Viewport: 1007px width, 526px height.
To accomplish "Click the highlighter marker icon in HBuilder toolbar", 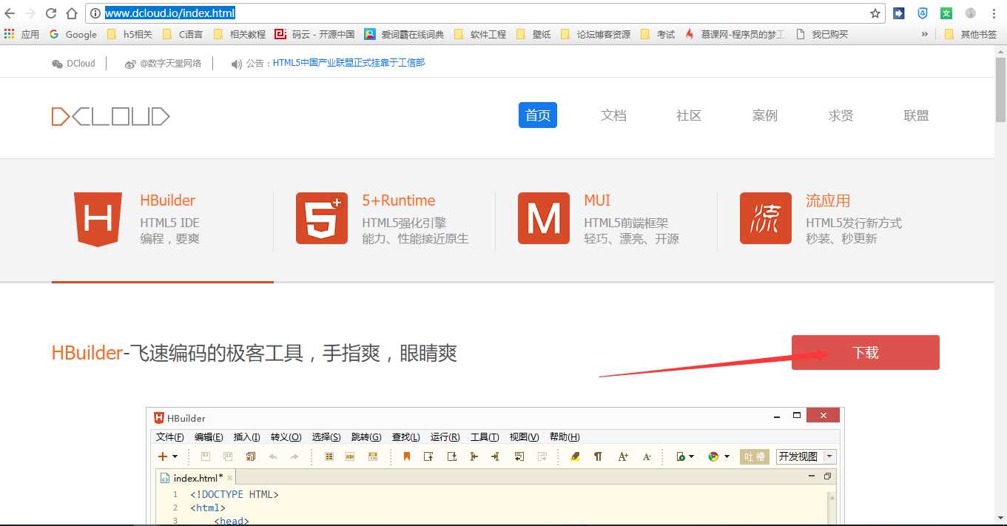I will click(x=575, y=456).
